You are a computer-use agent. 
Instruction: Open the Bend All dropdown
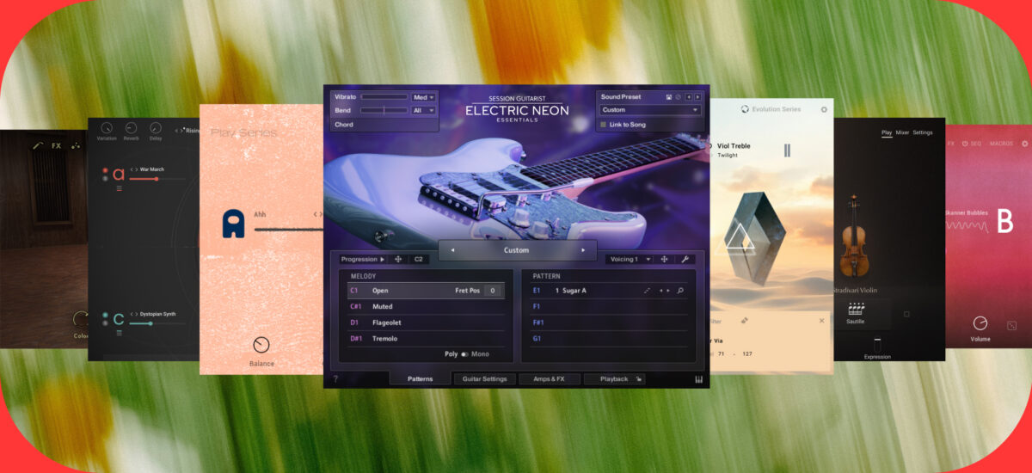coord(424,110)
